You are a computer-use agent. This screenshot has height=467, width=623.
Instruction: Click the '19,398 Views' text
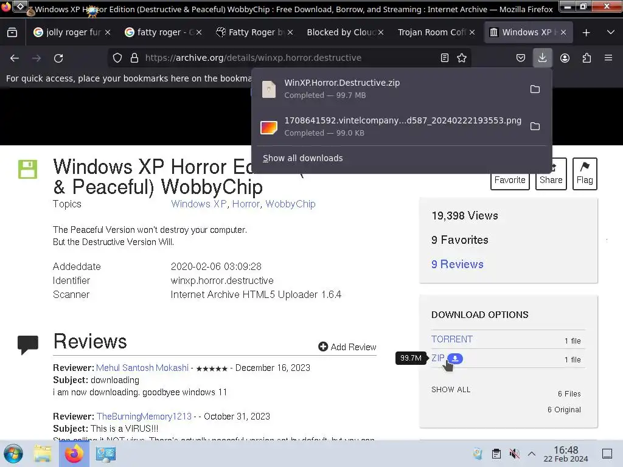pyautogui.click(x=465, y=216)
